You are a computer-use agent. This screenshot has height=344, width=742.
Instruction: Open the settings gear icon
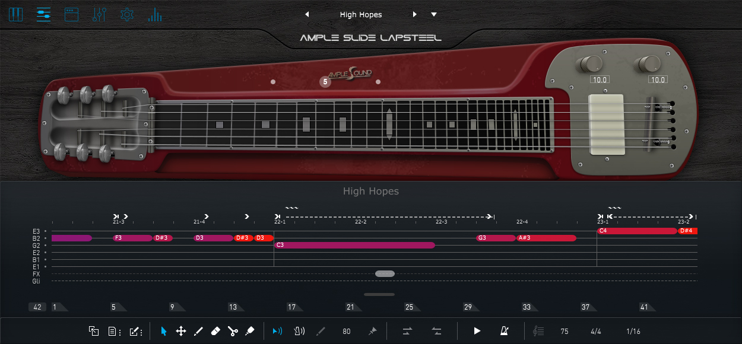pos(127,14)
